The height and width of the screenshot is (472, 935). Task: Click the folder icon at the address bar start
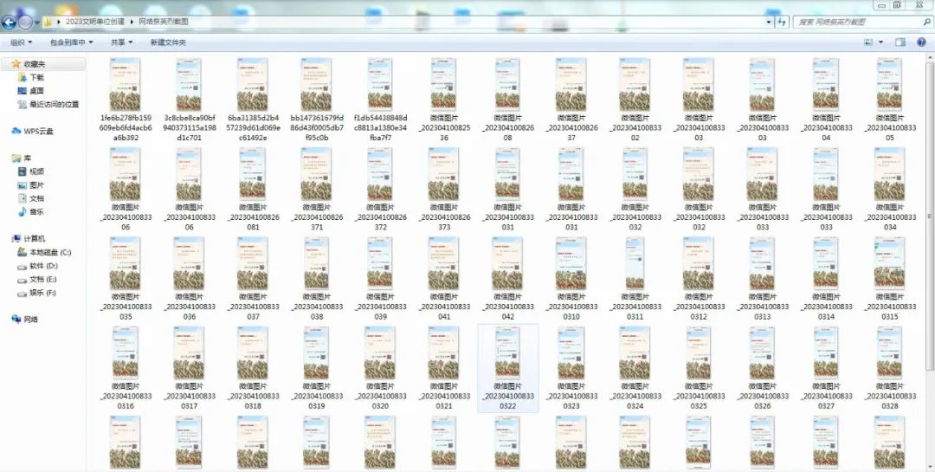point(48,22)
